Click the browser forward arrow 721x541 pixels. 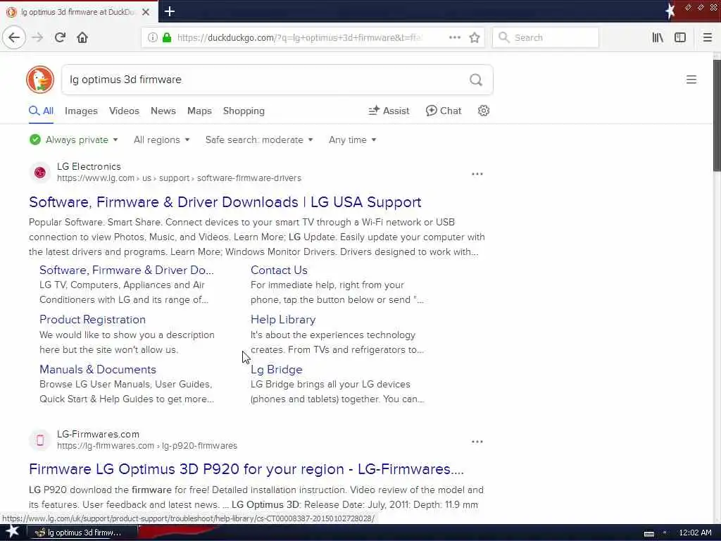(37, 37)
